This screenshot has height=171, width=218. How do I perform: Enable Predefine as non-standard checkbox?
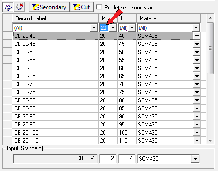[x=99, y=7]
